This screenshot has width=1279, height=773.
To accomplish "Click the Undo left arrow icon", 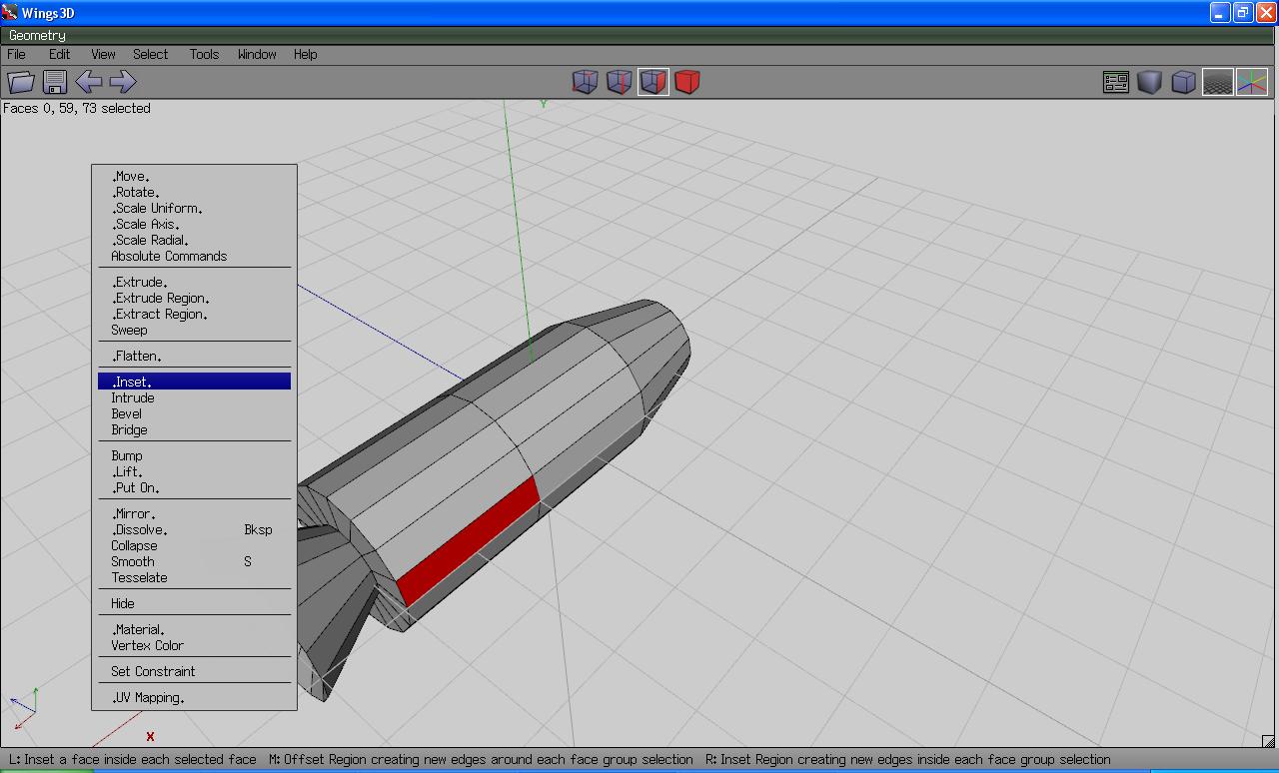I will pyautogui.click(x=89, y=82).
